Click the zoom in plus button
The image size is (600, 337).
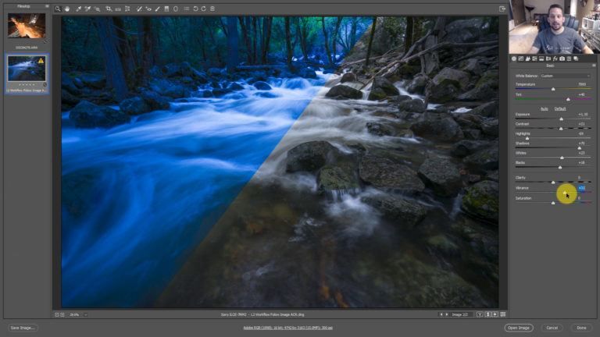[x=62, y=315]
